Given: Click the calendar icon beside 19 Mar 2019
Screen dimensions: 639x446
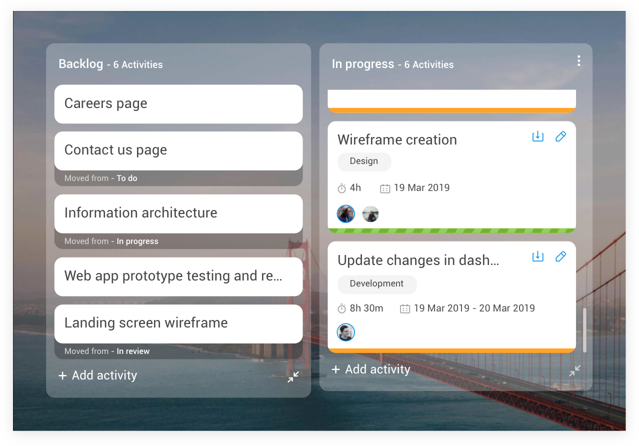Looking at the screenshot, I should (x=385, y=188).
